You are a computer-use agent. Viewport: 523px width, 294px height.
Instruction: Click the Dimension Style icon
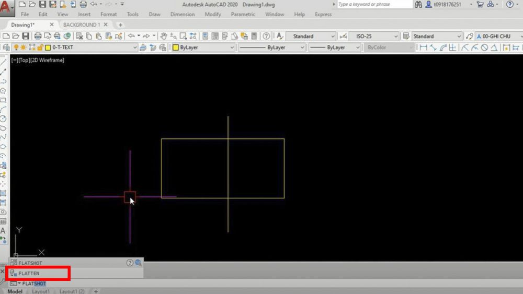coord(343,36)
